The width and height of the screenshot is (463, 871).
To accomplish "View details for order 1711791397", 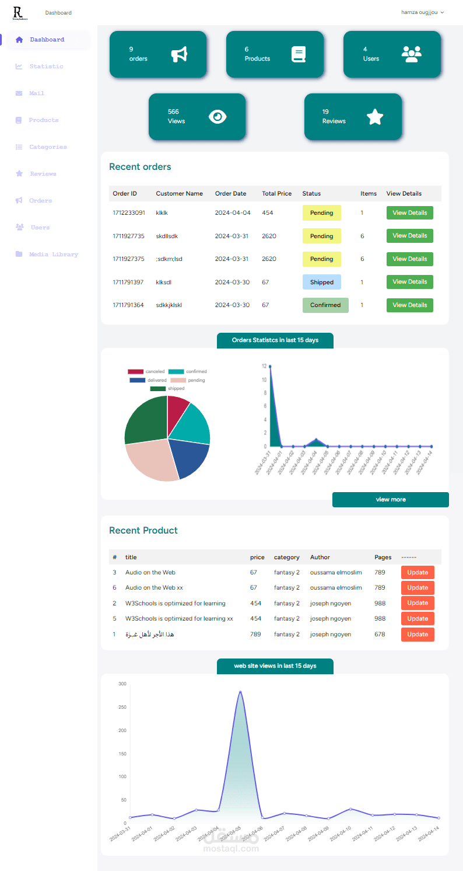I will pyautogui.click(x=410, y=282).
